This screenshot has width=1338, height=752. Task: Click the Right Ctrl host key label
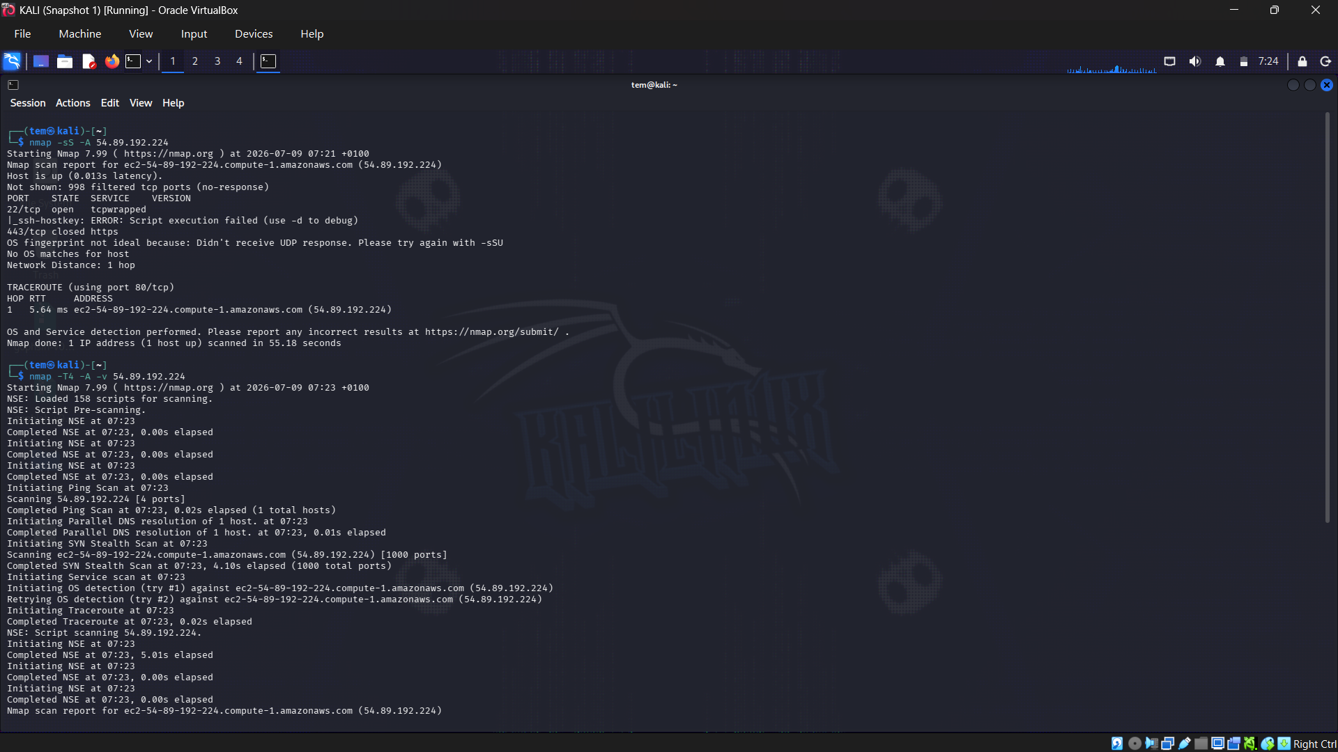click(x=1314, y=744)
